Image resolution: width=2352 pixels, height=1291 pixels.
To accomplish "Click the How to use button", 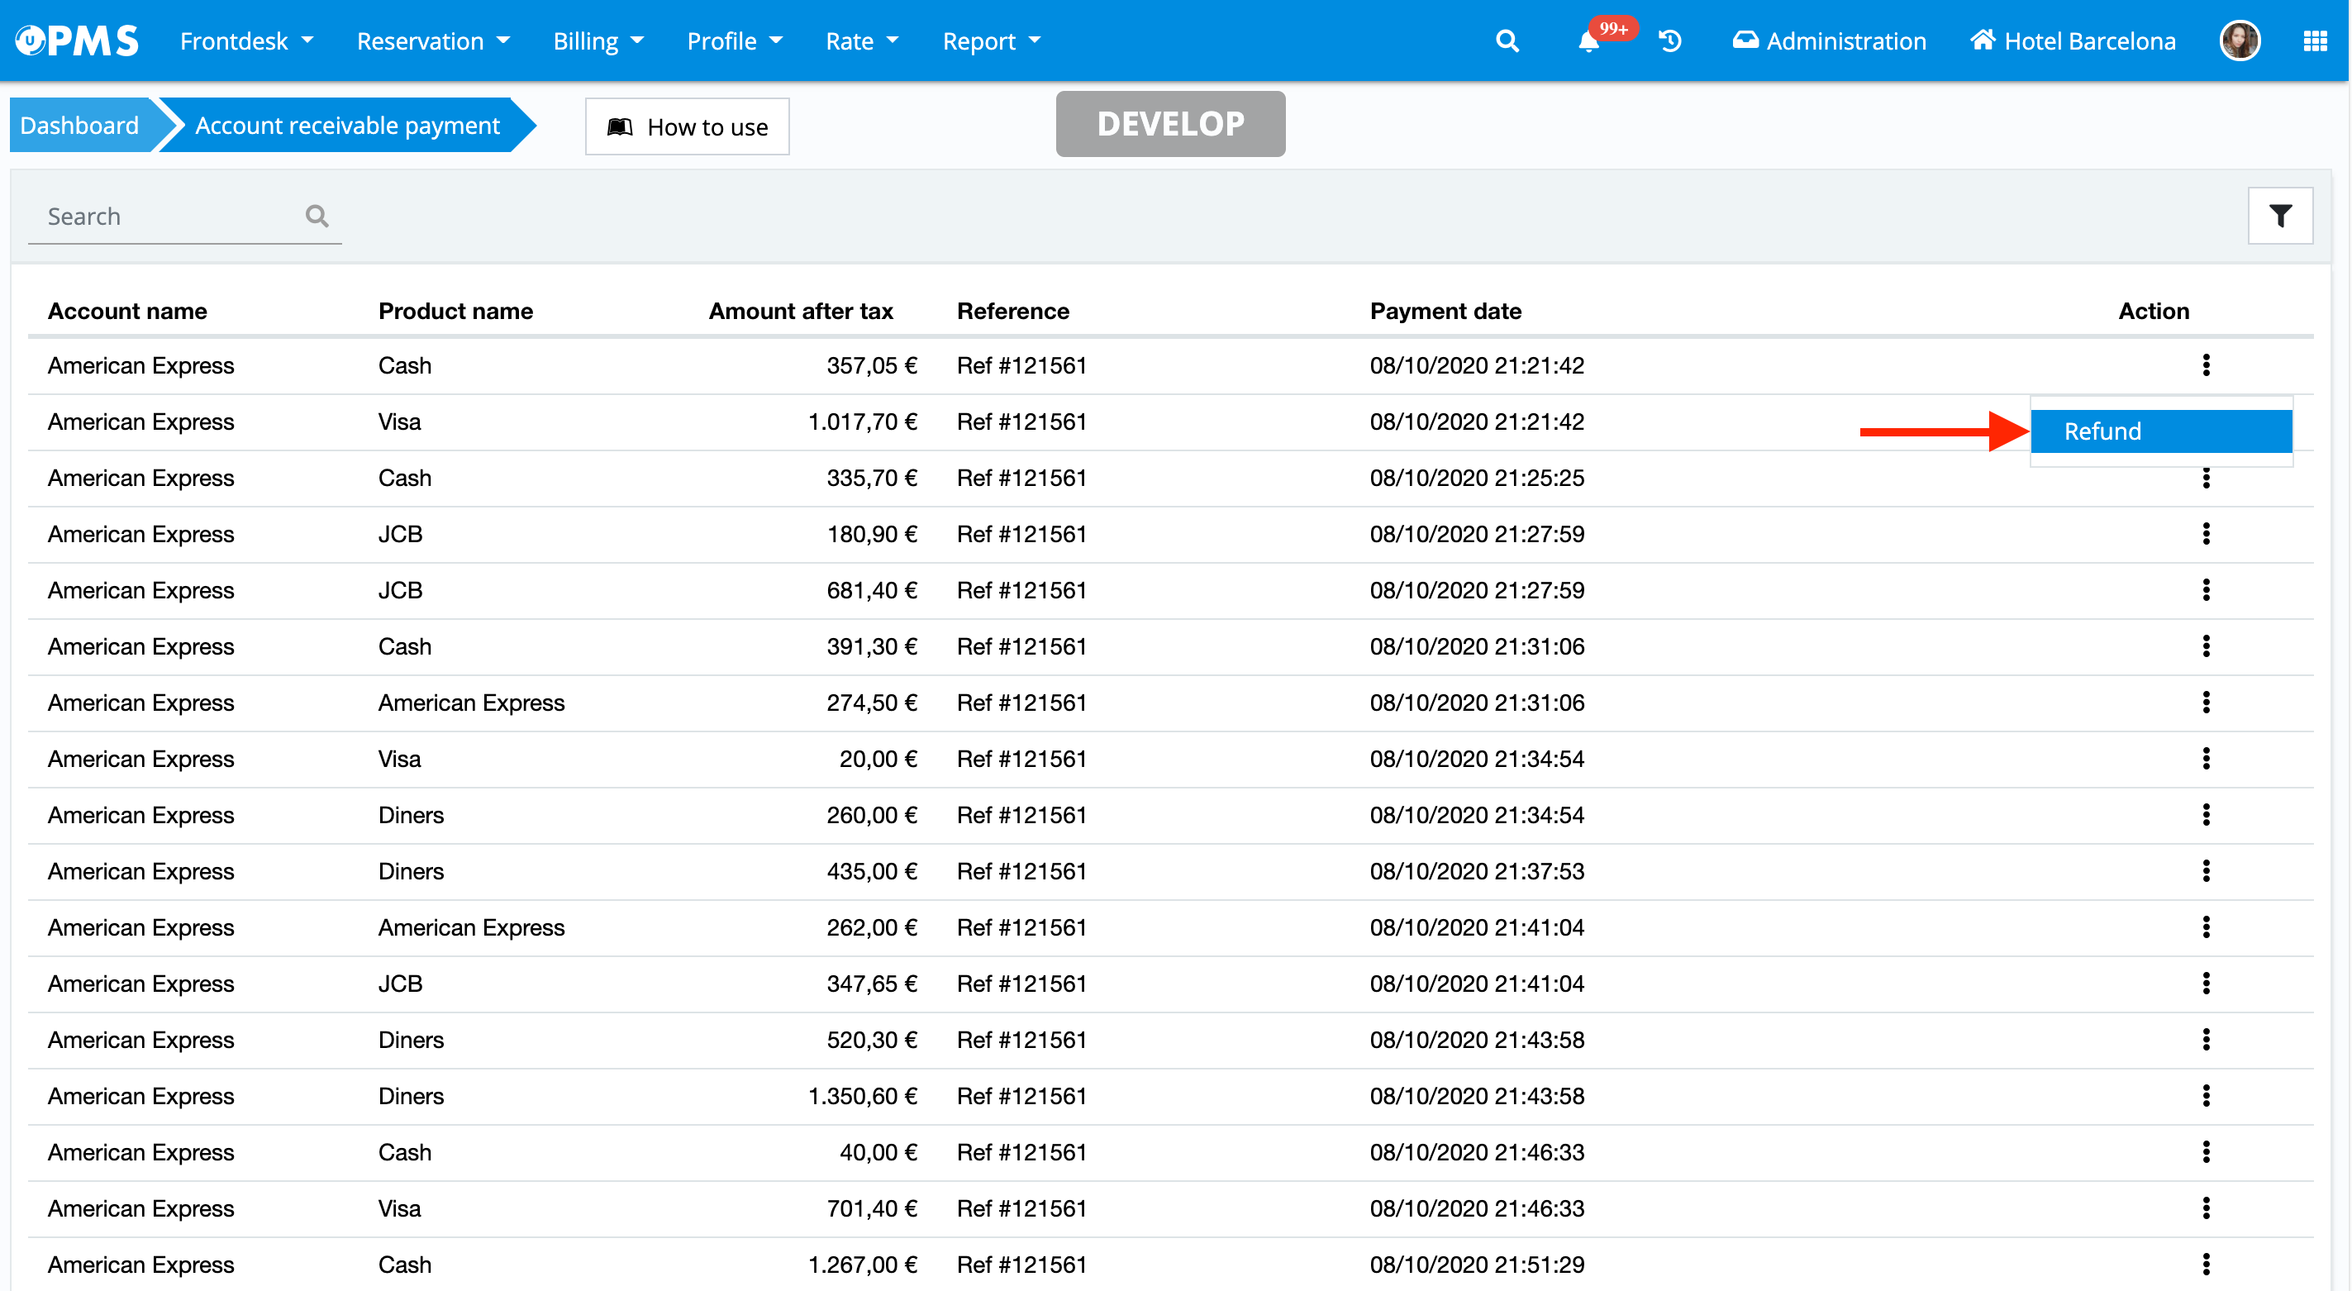I will (x=688, y=127).
